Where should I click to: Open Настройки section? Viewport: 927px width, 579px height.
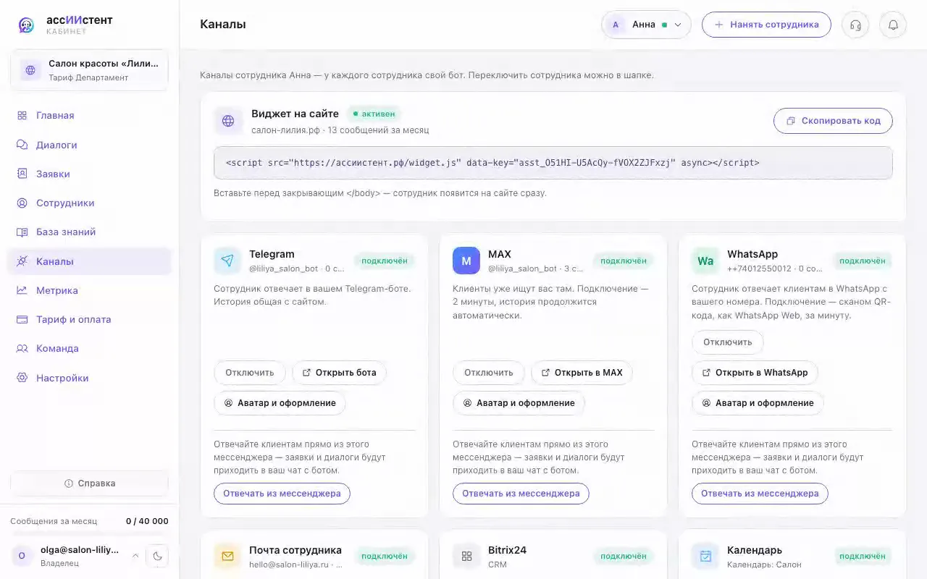[x=90, y=378]
